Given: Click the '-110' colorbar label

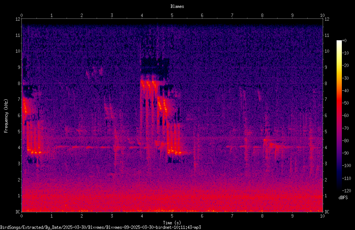Looking at the screenshot, I should [x=346, y=178].
